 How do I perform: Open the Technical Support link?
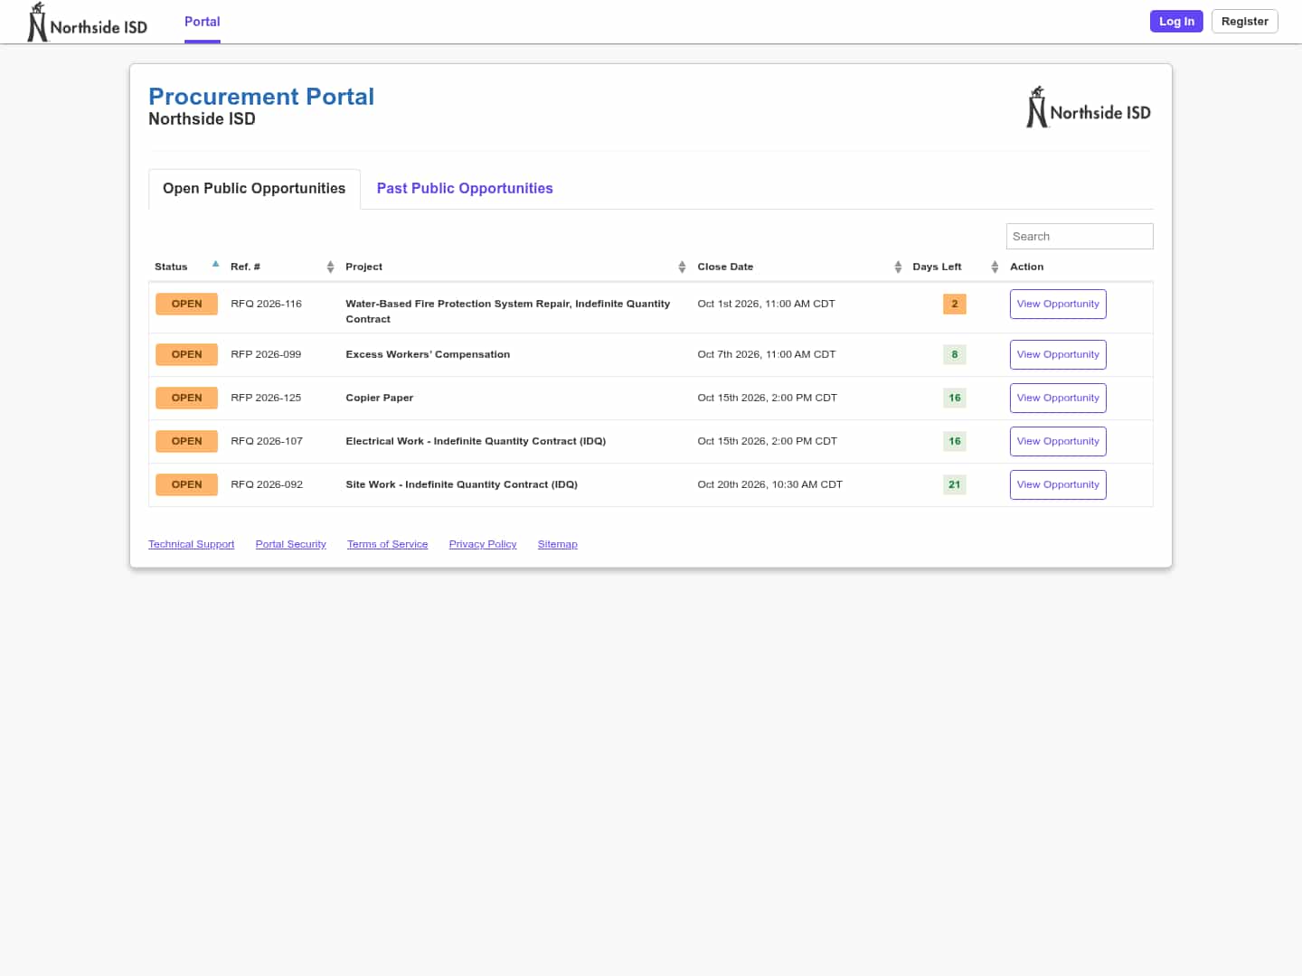point(191,544)
